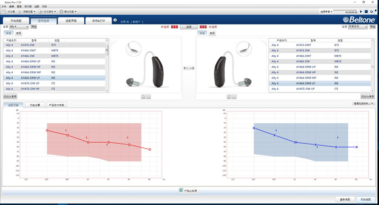Click the repeat loop playback icon
Screen dimensions: 379x205
click(x=371, y=11)
